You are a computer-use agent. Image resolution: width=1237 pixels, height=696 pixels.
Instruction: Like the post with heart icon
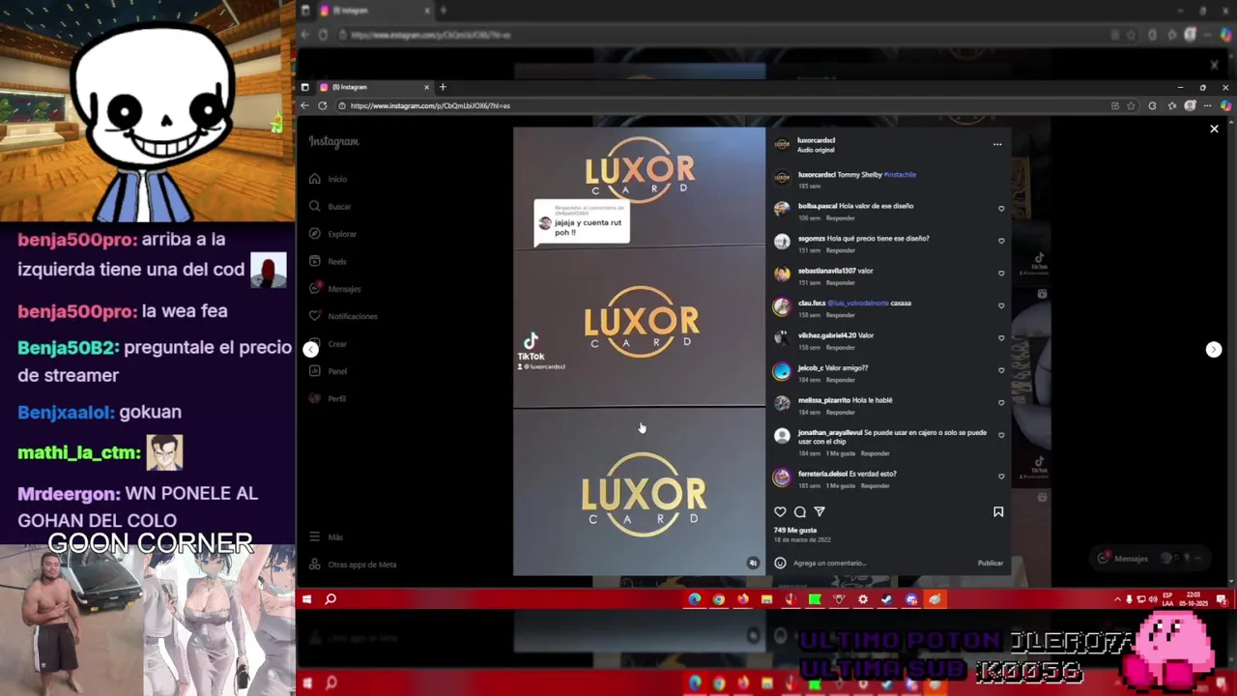(780, 511)
